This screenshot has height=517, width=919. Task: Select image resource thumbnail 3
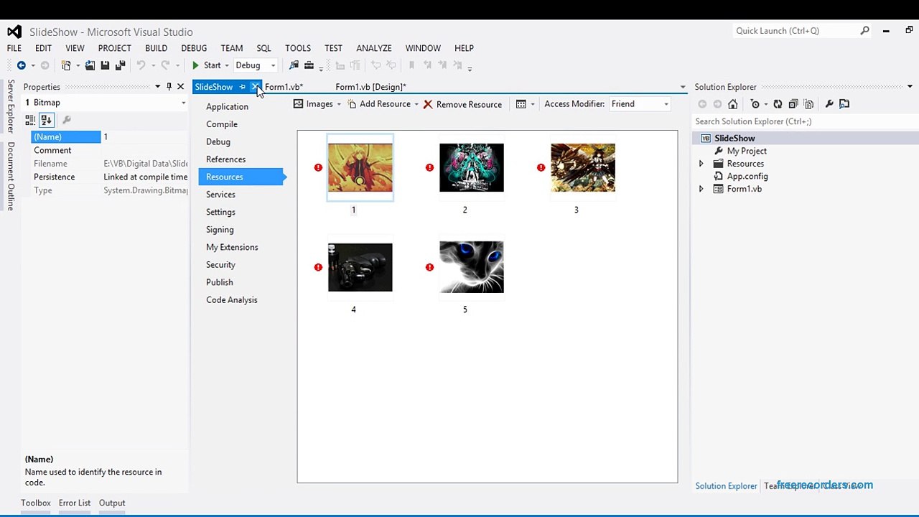pyautogui.click(x=583, y=167)
